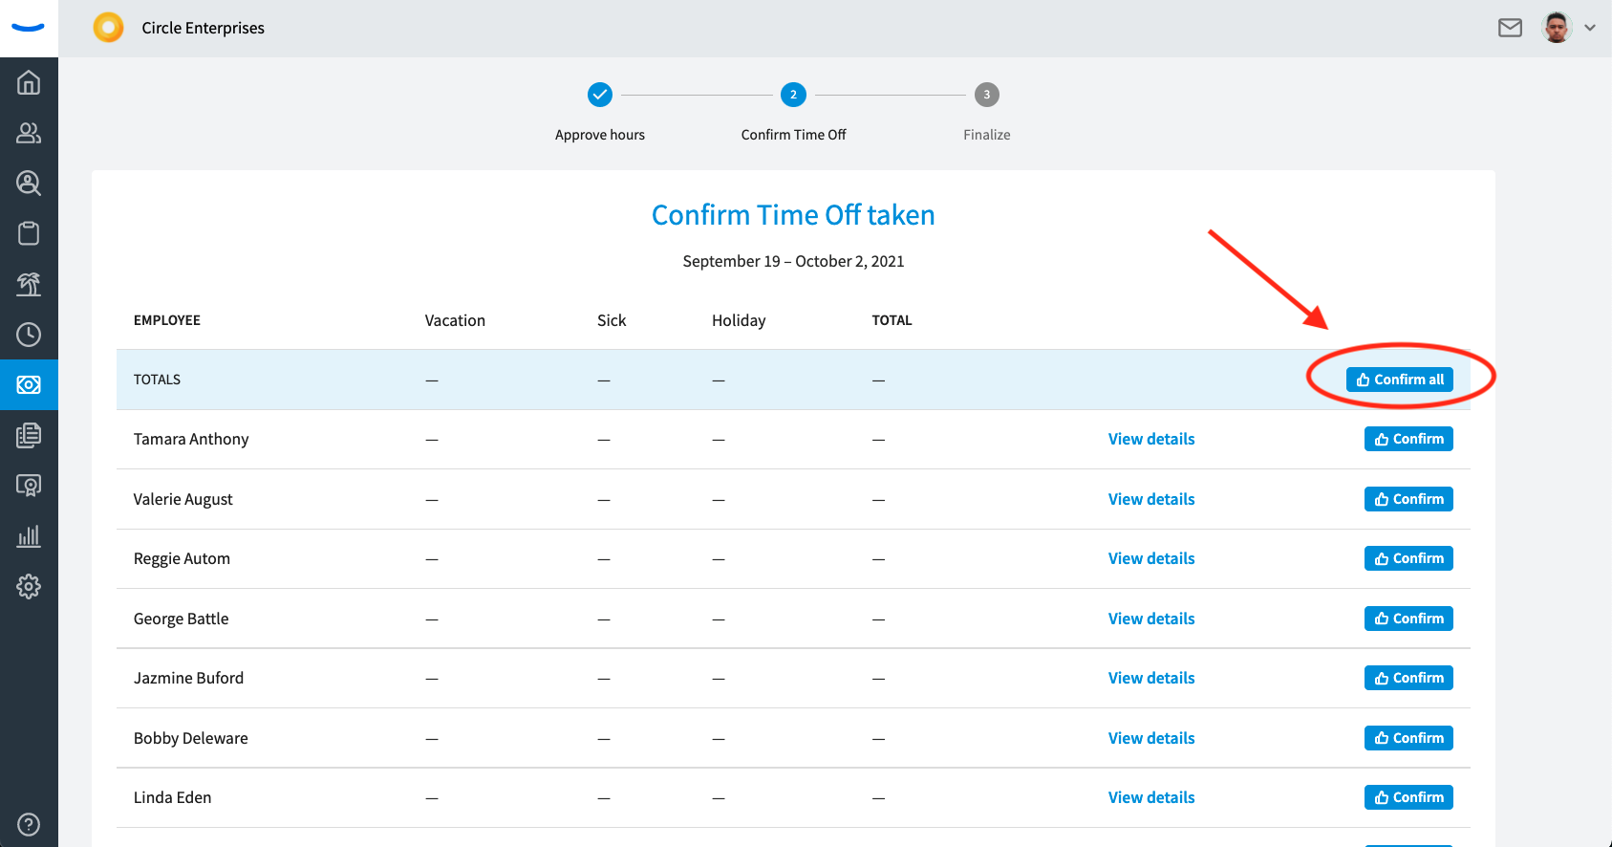Select the Payroll money icon in sidebar
The image size is (1612, 847).
point(29,384)
